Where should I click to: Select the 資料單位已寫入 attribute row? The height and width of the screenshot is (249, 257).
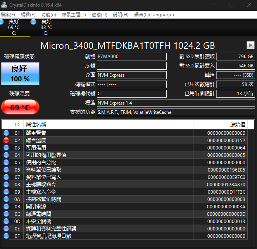click(124, 177)
